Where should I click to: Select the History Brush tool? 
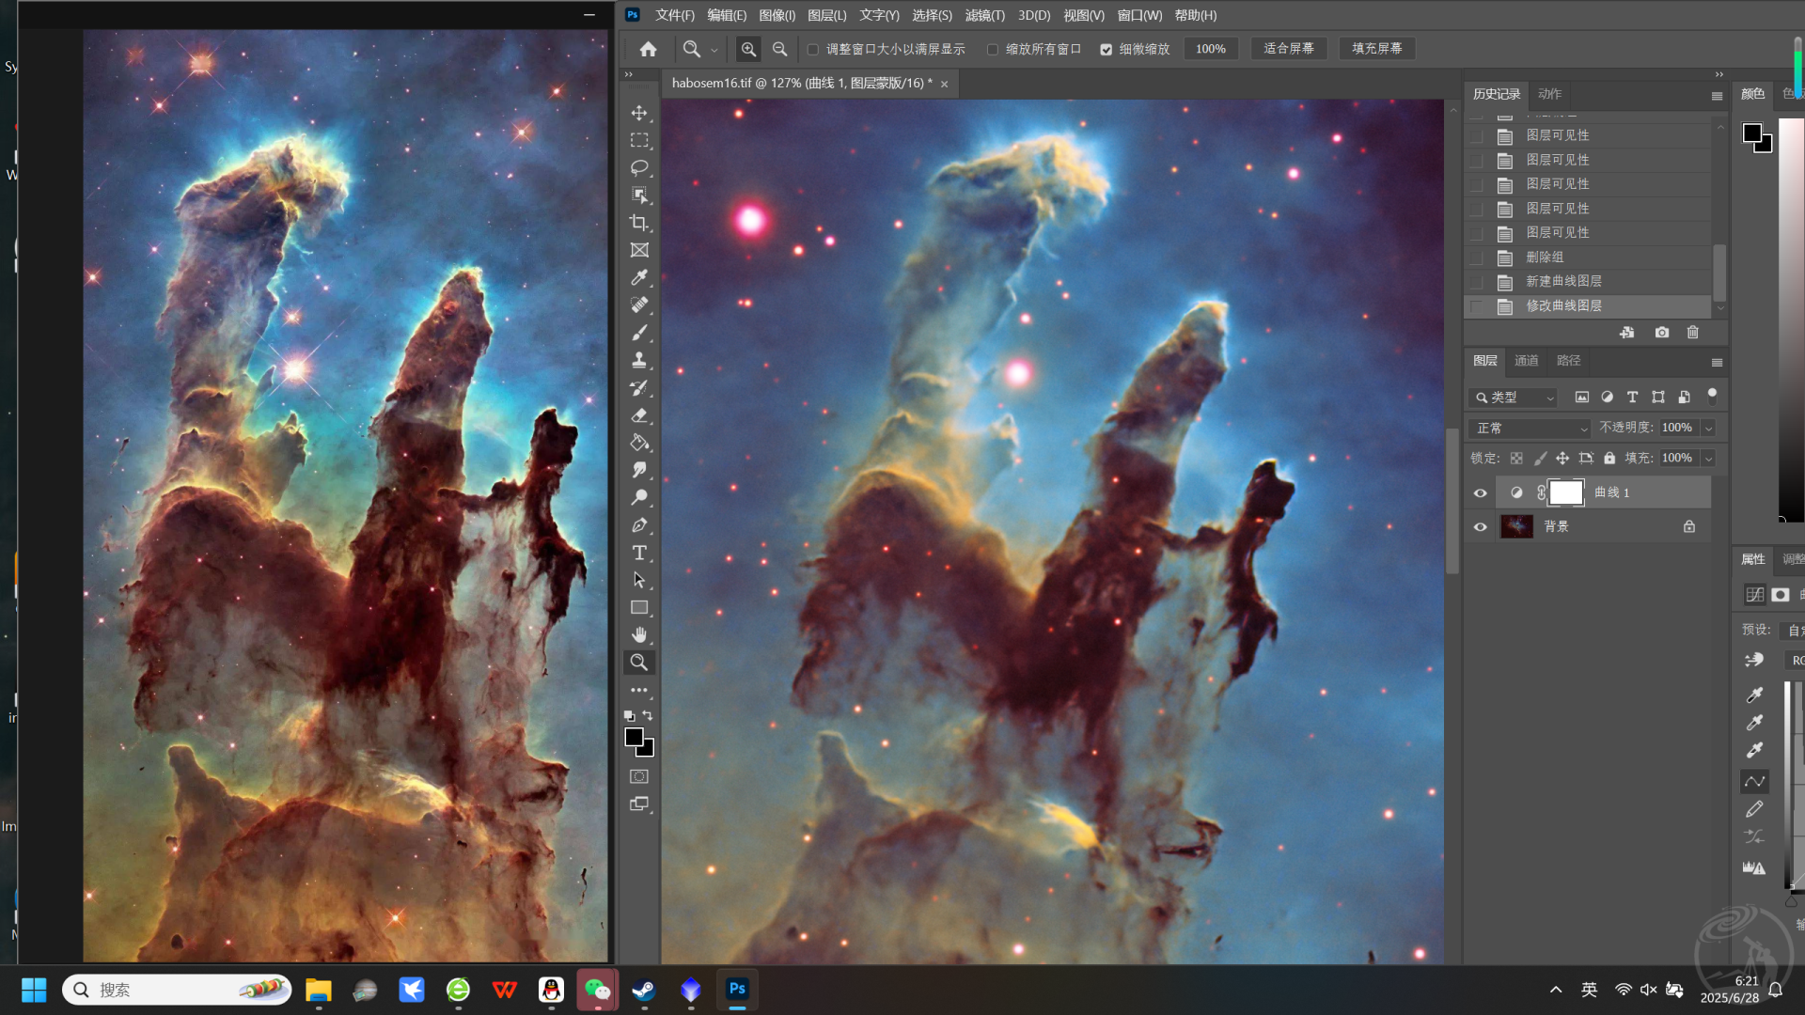coord(639,387)
